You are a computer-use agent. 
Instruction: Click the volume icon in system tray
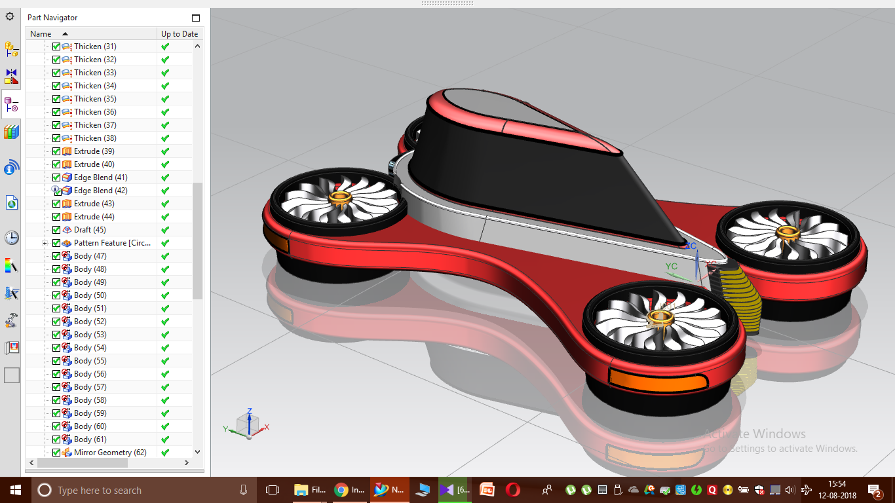pyautogui.click(x=790, y=490)
